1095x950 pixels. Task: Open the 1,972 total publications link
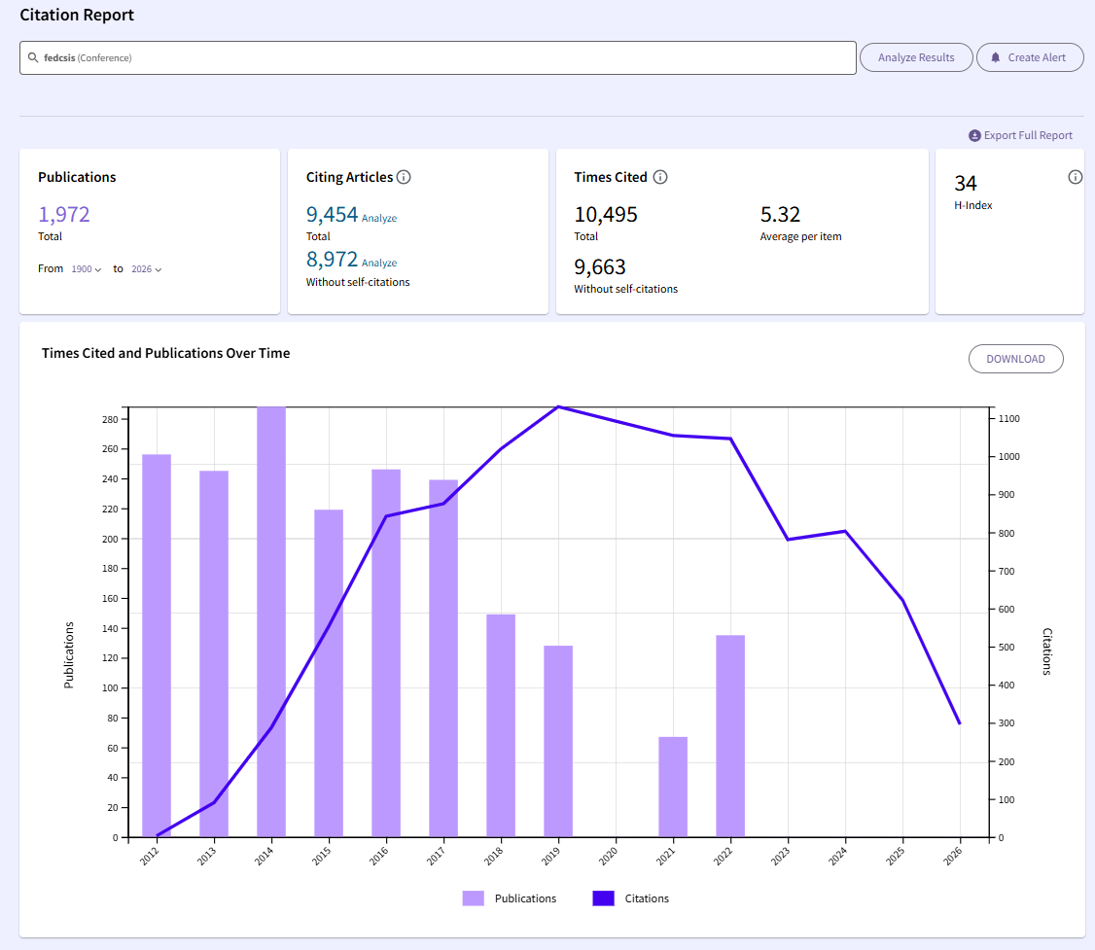(x=63, y=214)
